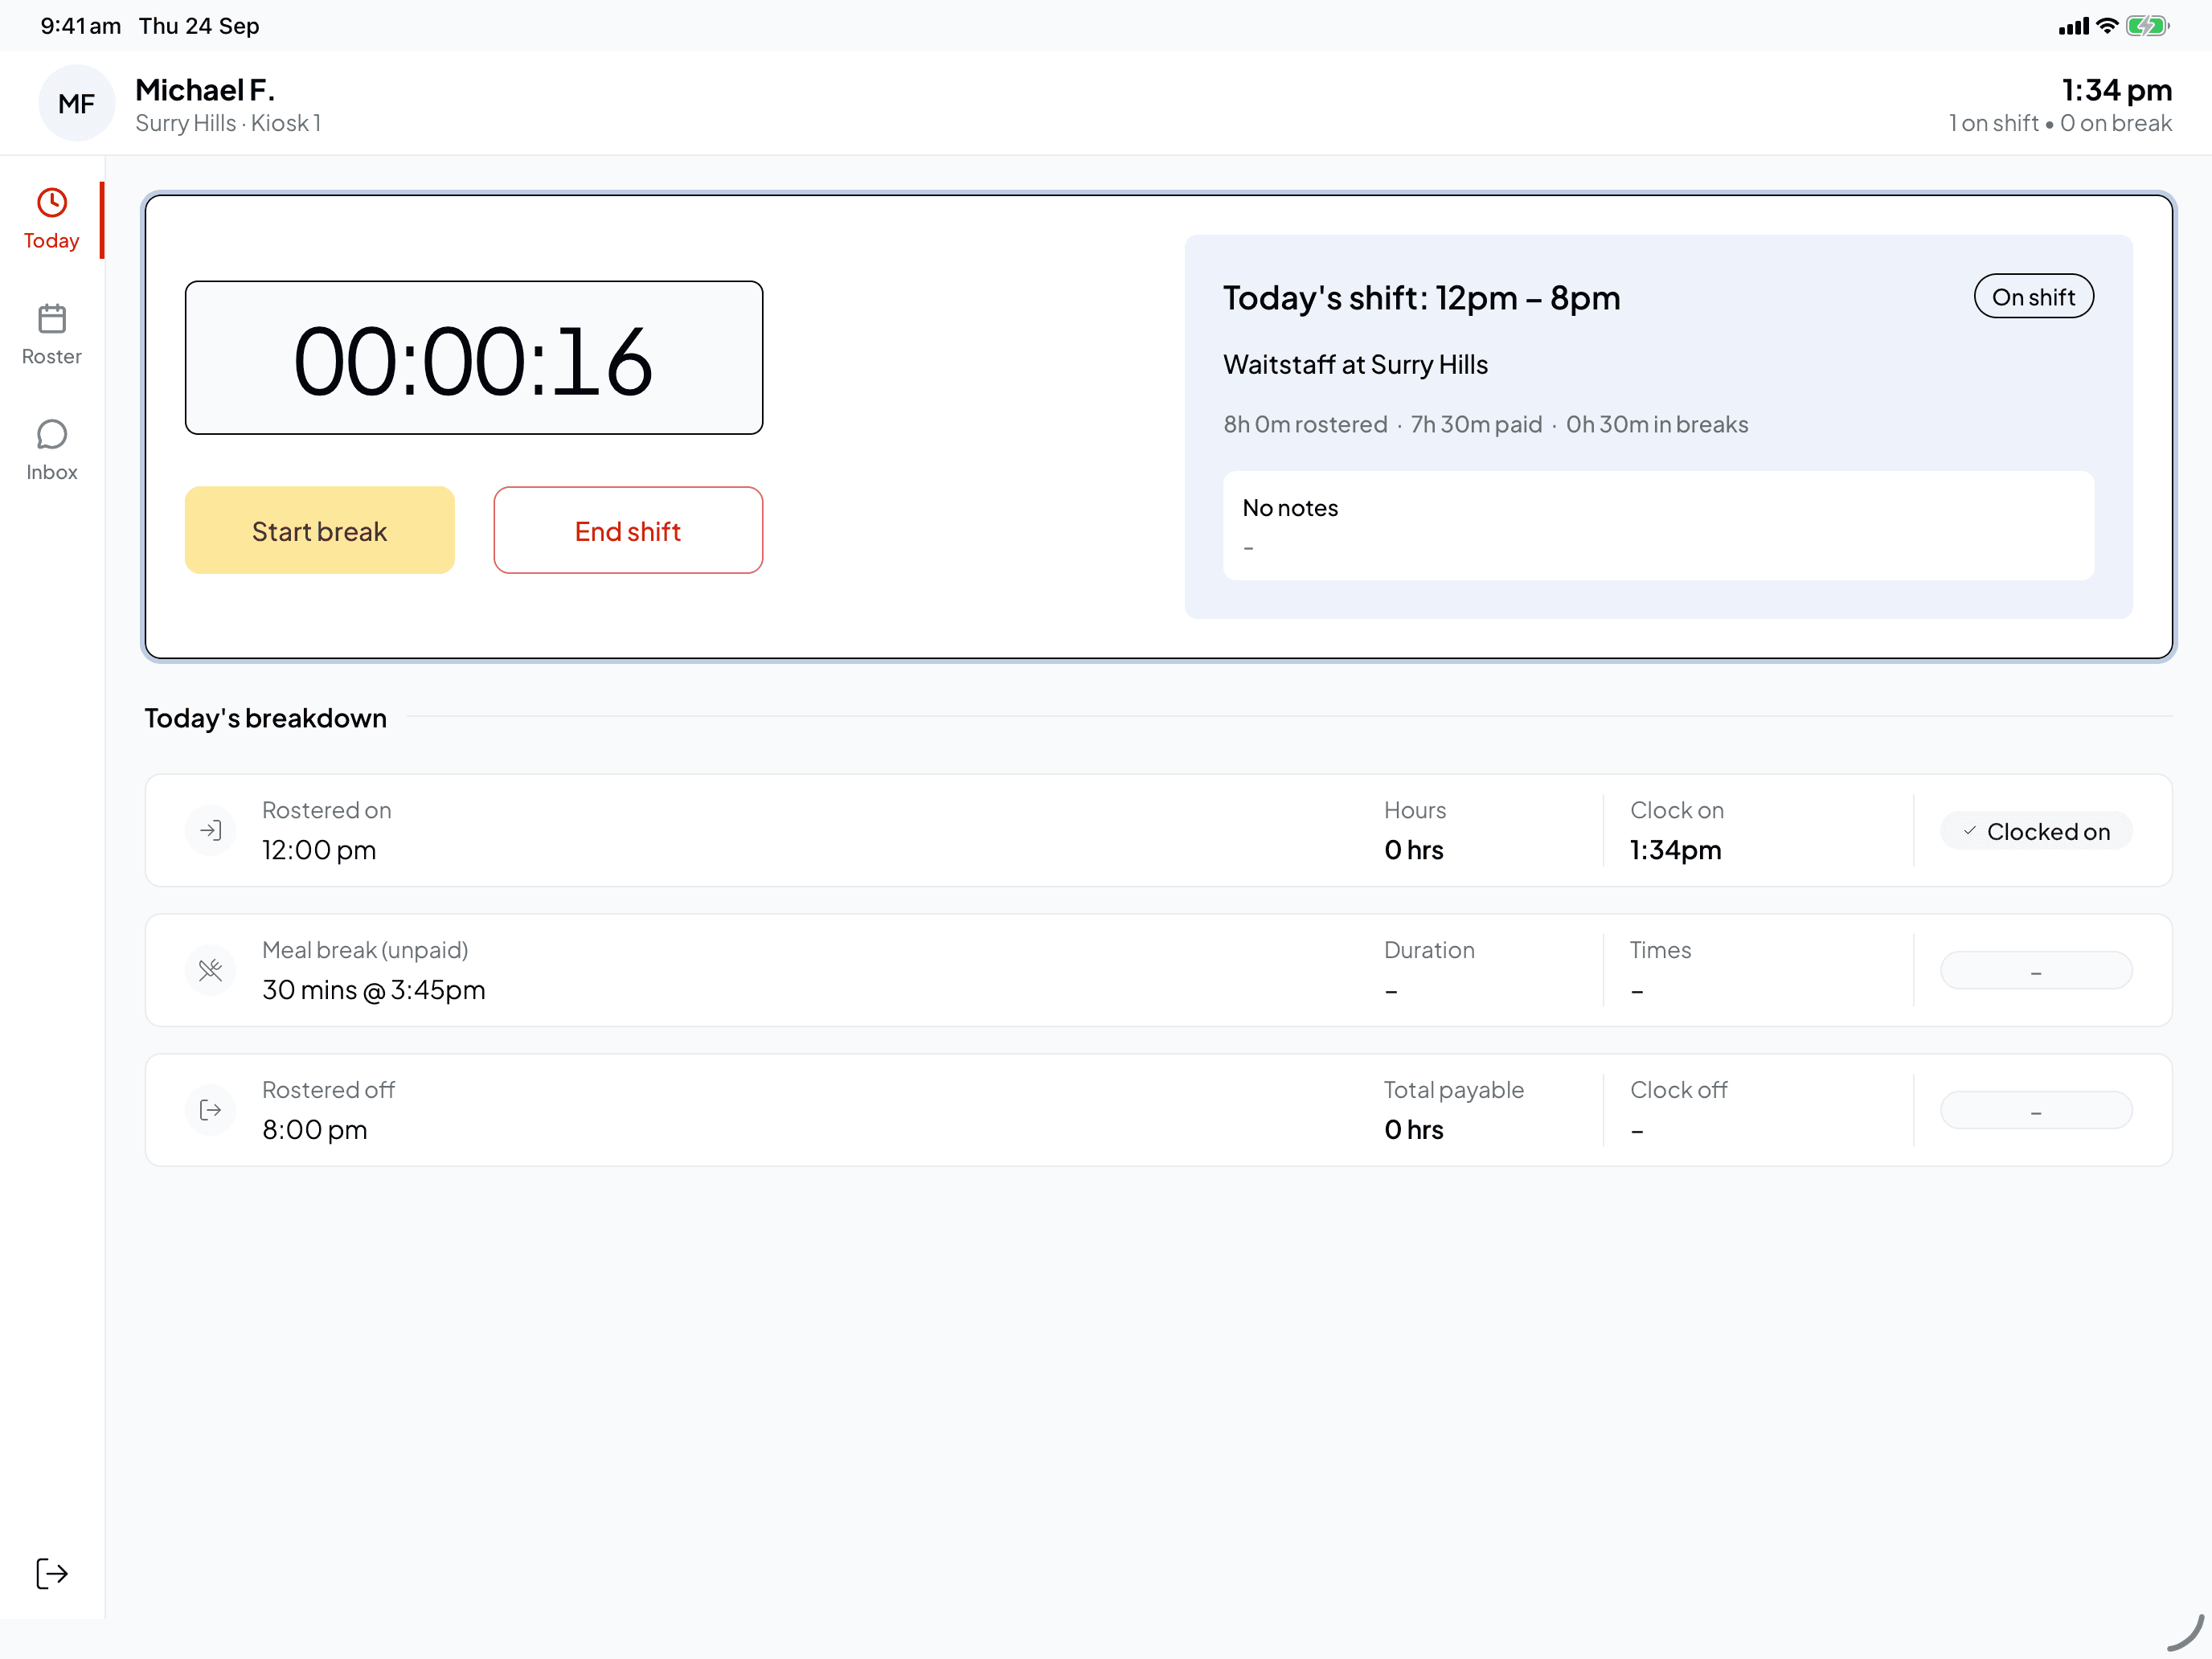This screenshot has height=1659, width=2212.
Task: Click the Hours '0 hrs' value
Action: click(1413, 850)
